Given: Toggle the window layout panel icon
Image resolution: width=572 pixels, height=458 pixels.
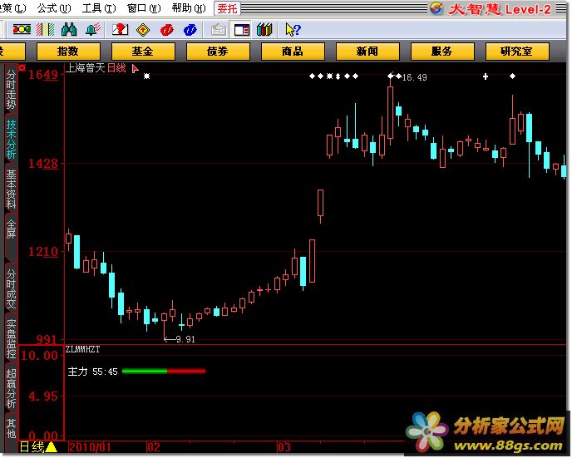Looking at the screenshot, I should [x=241, y=30].
